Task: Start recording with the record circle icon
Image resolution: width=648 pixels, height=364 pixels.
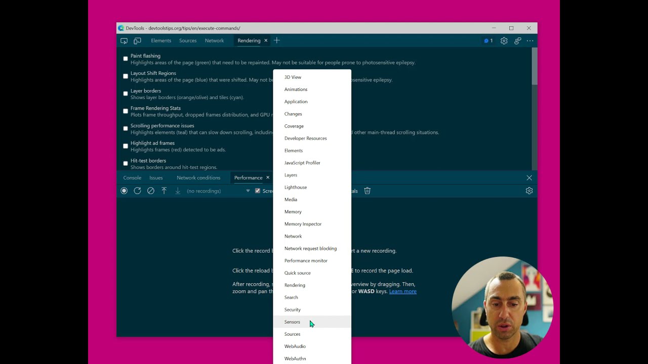Action: [124, 191]
